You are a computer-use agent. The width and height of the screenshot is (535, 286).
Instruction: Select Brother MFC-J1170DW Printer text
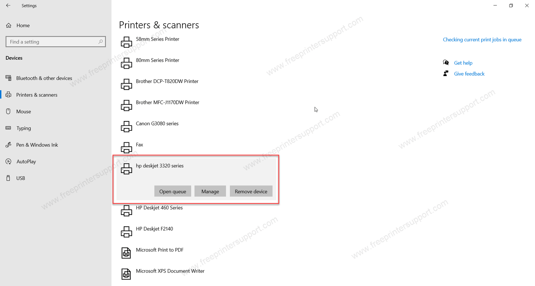tap(168, 102)
